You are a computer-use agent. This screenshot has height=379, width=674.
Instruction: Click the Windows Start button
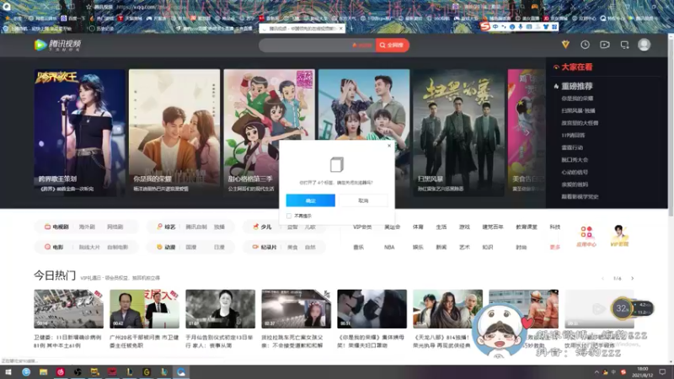(8, 372)
